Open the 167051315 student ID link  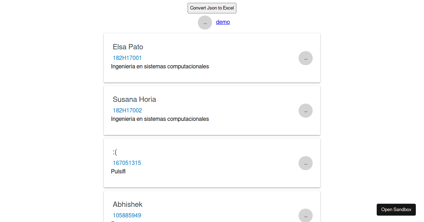pyautogui.click(x=126, y=163)
